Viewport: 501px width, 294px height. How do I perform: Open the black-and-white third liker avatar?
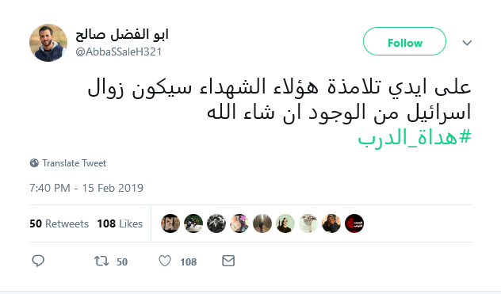(x=216, y=223)
